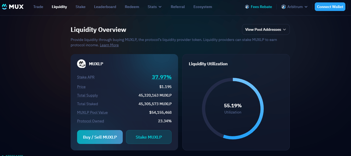This screenshot has width=351, height=156.
Task: Click the MUXLP token icon
Action: tap(81, 64)
